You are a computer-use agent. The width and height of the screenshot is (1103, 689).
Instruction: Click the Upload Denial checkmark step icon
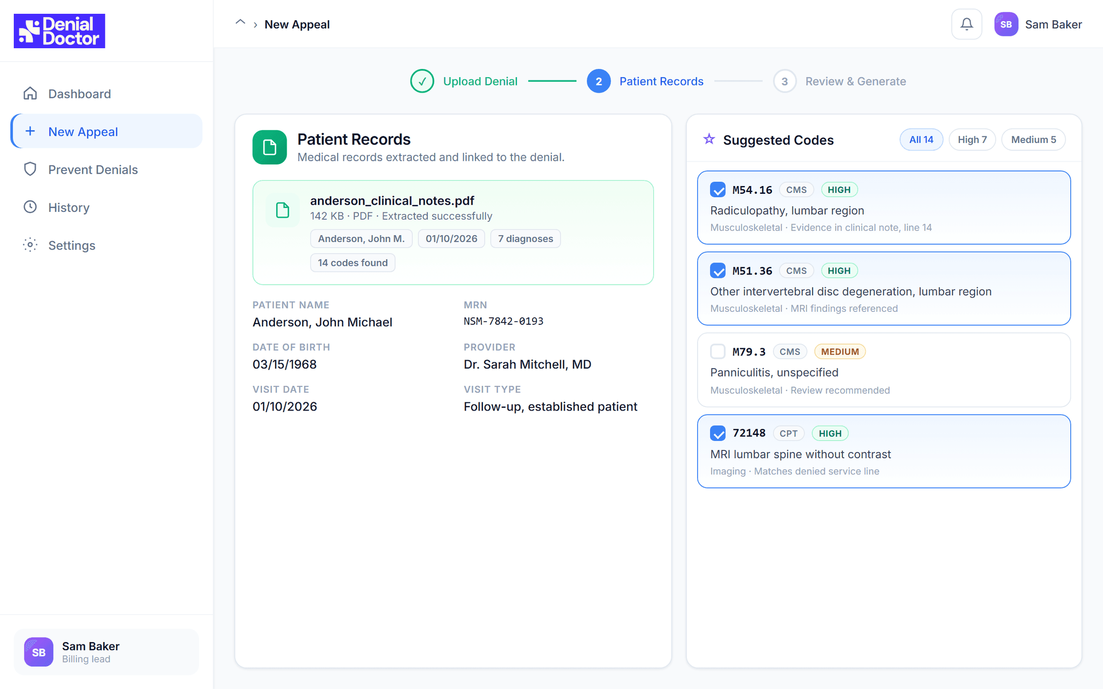[x=422, y=81]
